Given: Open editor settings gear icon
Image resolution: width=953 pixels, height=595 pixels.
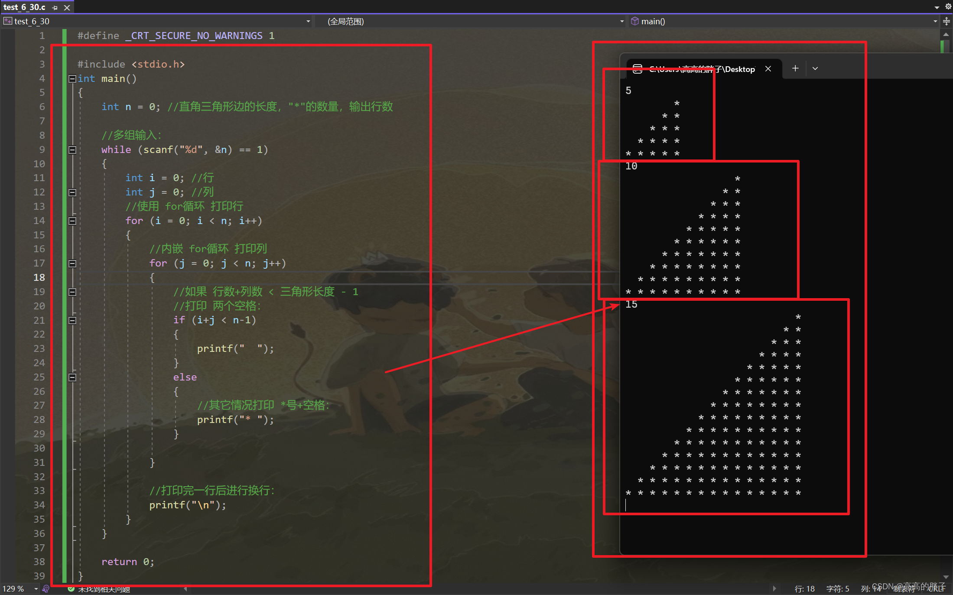Looking at the screenshot, I should (x=948, y=7).
